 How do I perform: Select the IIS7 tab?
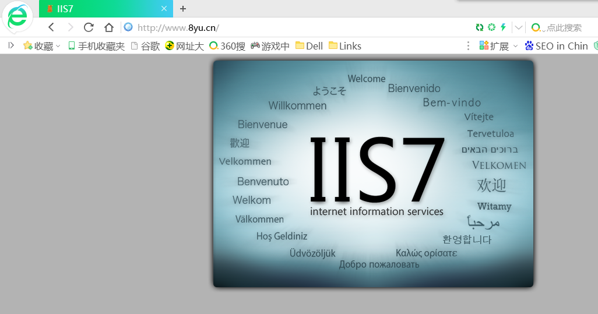(106, 9)
